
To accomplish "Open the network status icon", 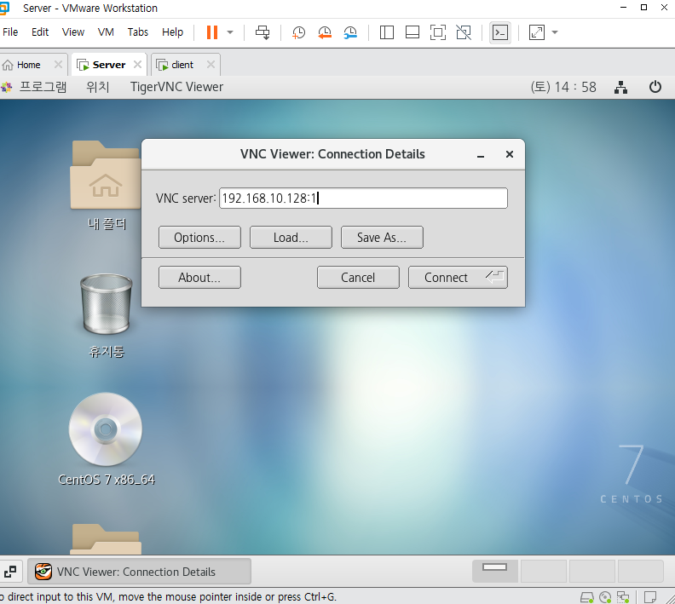I will pyautogui.click(x=620, y=87).
